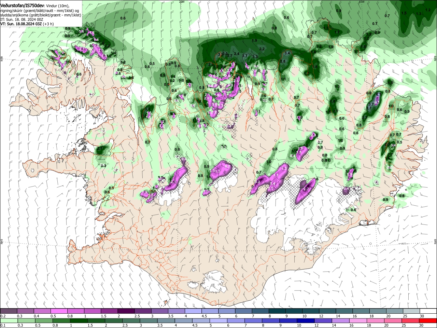
Task: Click the '30' label under the red rain swatch
Action: 421,325
